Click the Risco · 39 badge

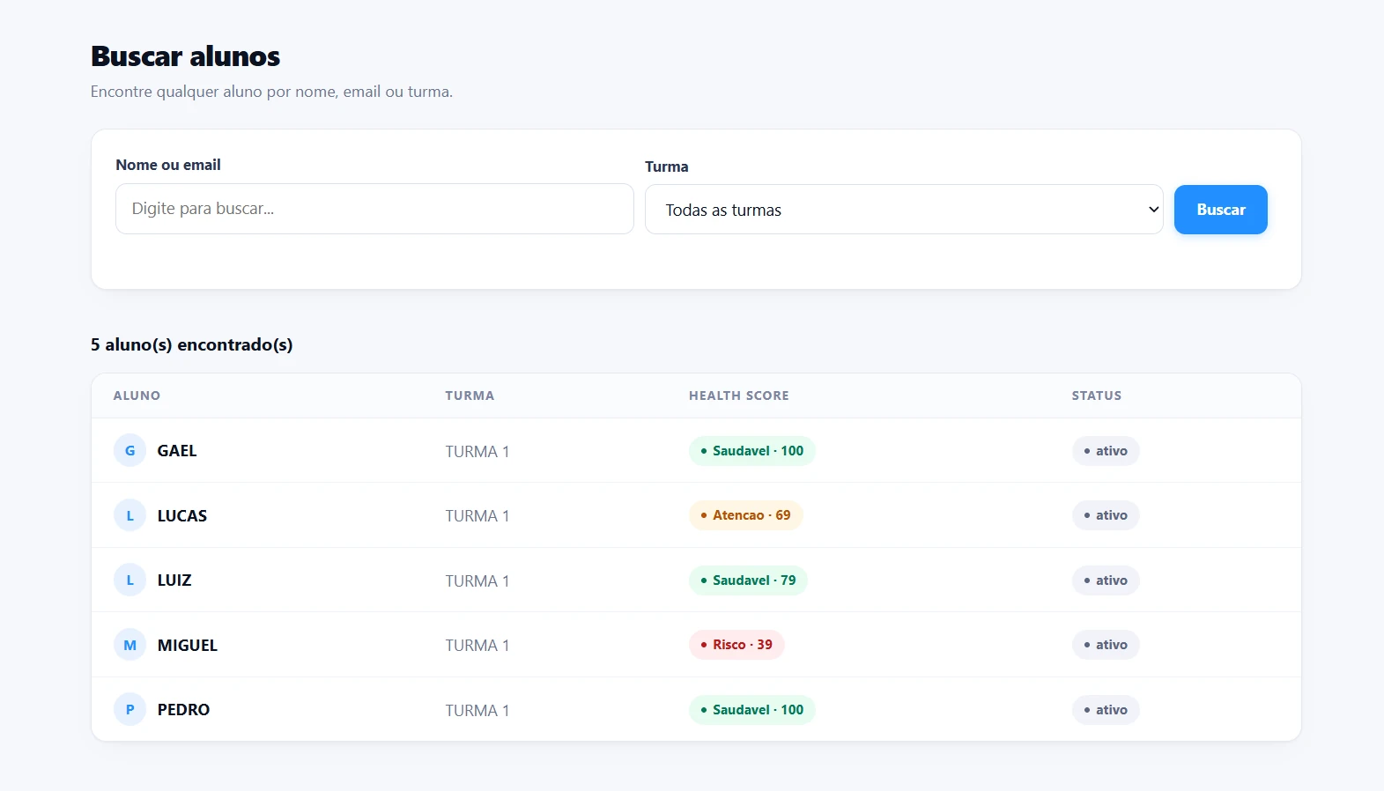(x=736, y=645)
